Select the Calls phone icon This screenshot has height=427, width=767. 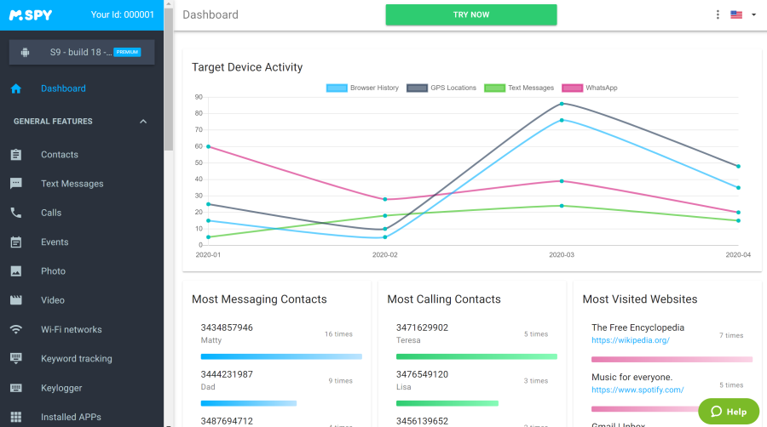tap(15, 213)
